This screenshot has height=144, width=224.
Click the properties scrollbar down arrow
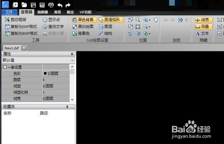72,99
